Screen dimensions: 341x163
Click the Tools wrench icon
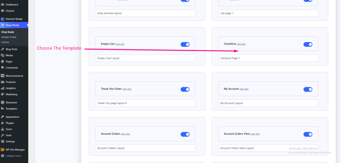pos(3,135)
